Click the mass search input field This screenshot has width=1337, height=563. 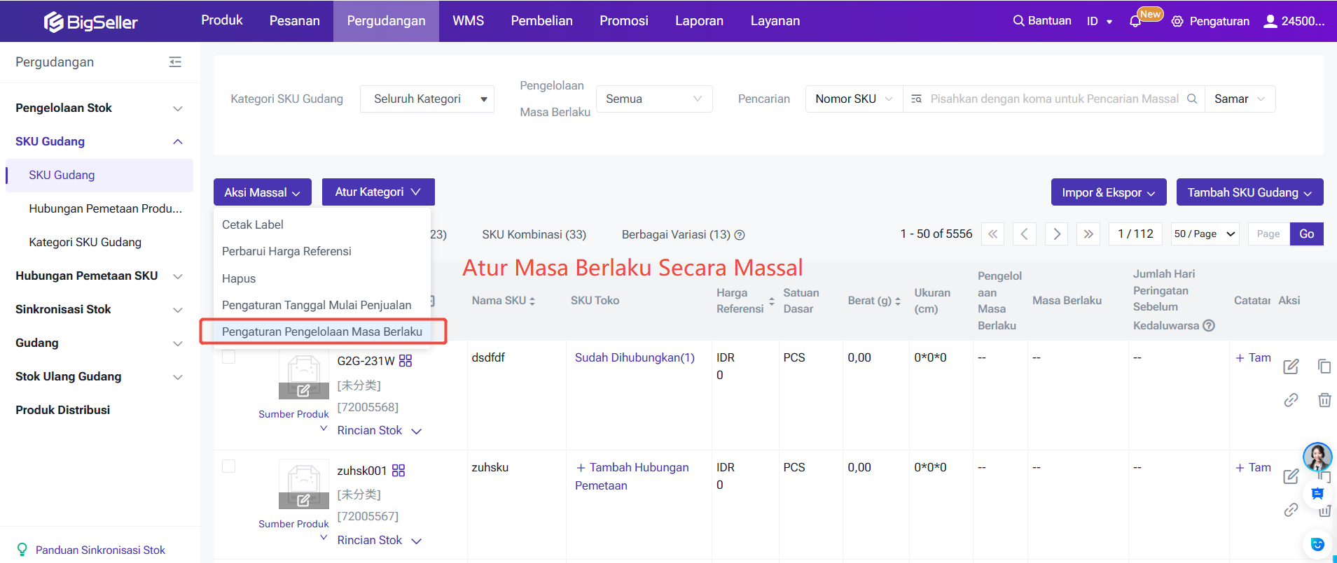pos(1054,99)
